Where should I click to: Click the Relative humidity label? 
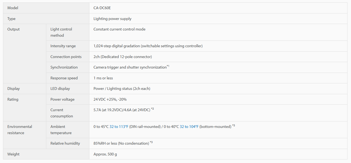[65, 143]
